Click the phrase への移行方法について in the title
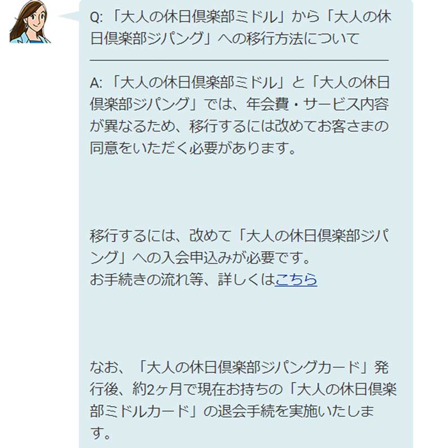423x448 pixels. (288, 38)
